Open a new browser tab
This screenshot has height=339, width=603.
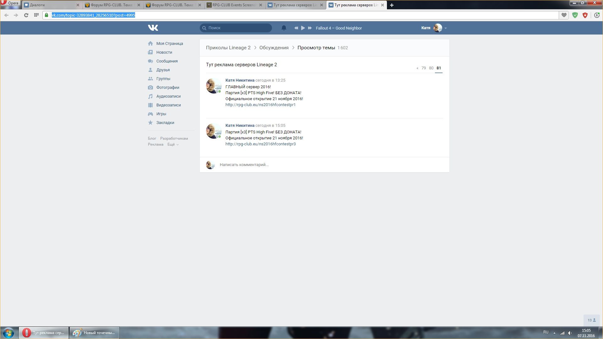(x=392, y=5)
